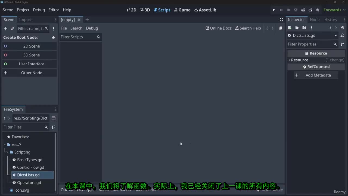
Task: Expand the Resource property section
Action: click(x=316, y=60)
